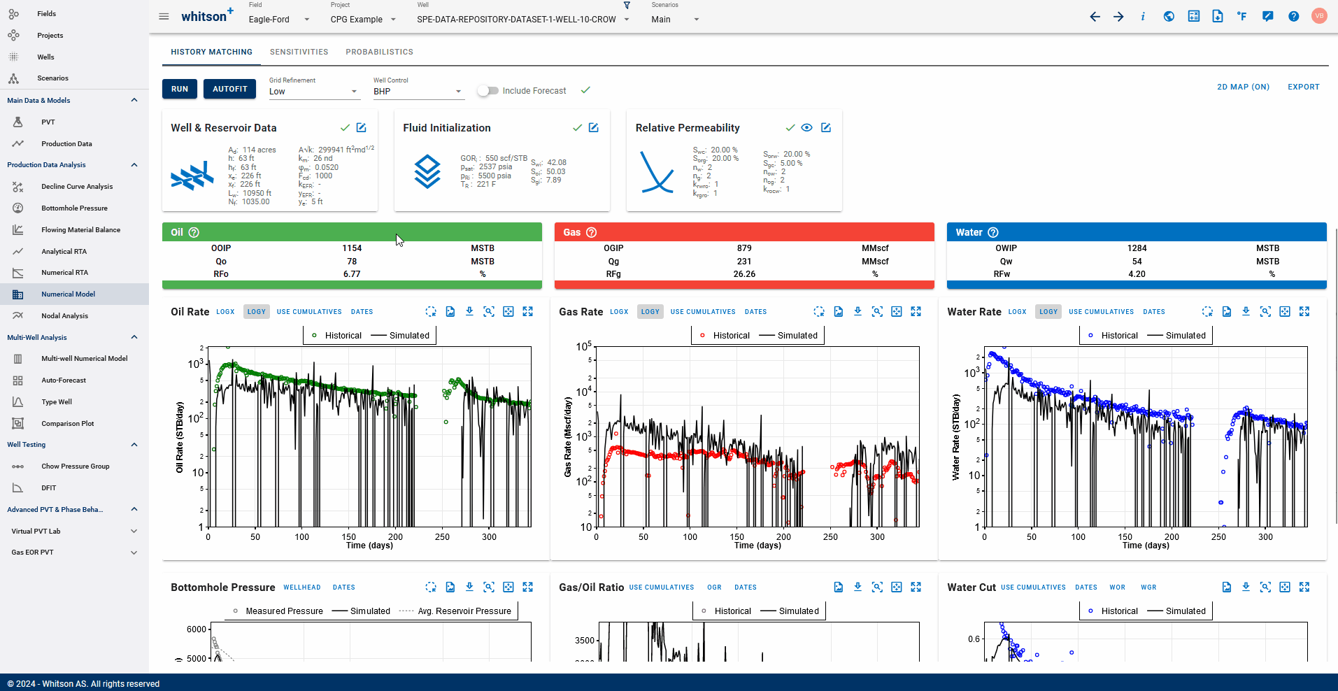
Task: Toggle Include Forecast switch
Action: click(487, 91)
